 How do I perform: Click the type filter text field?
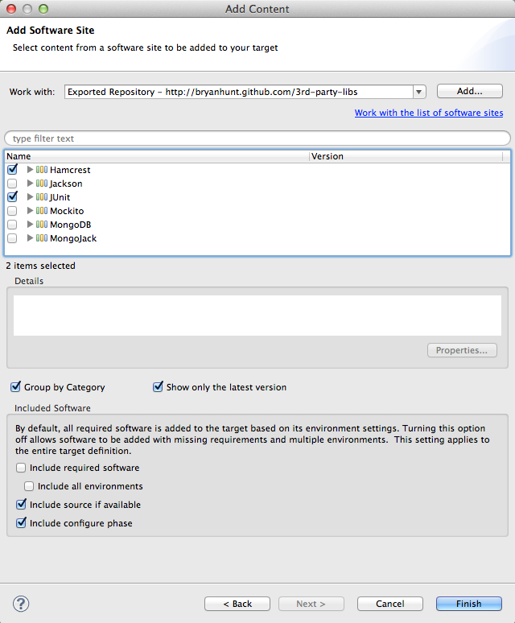257,138
